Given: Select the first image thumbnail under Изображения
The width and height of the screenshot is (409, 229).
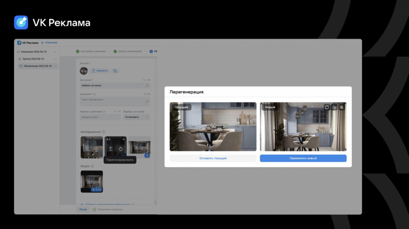Looking at the screenshot, I should point(91,147).
